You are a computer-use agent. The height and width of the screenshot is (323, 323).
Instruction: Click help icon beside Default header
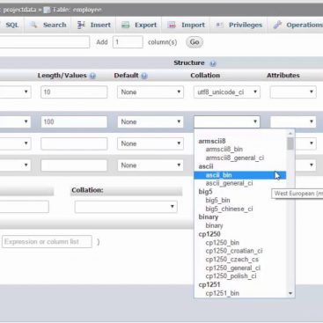[x=144, y=76]
